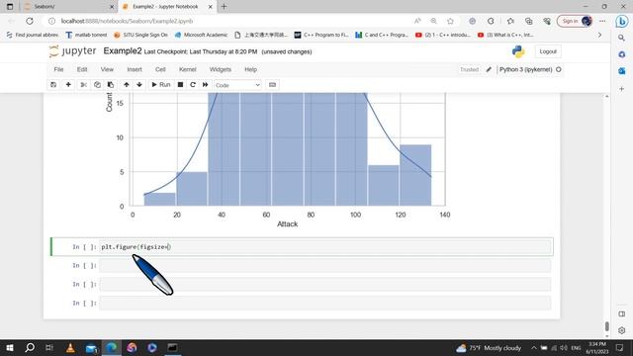The height and width of the screenshot is (356, 633).
Task: Click the zoom magnifier in address bar
Action: [433, 21]
